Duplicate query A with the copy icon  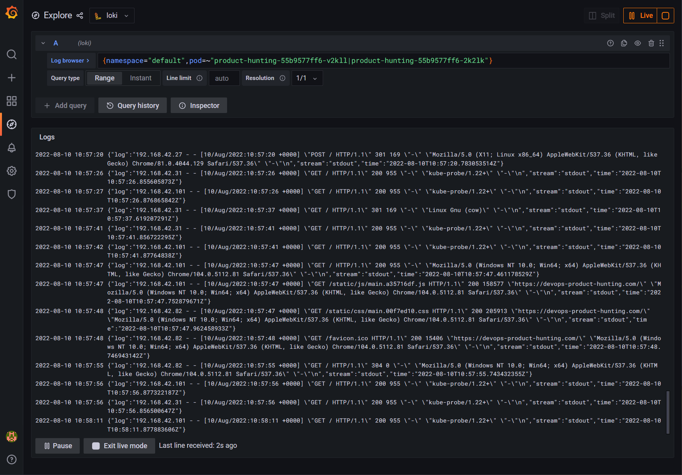tap(624, 43)
